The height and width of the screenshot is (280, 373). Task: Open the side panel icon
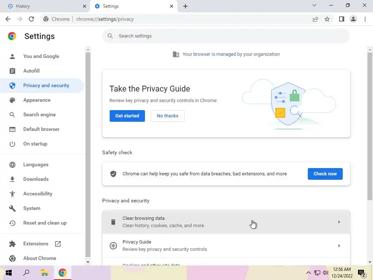click(342, 19)
